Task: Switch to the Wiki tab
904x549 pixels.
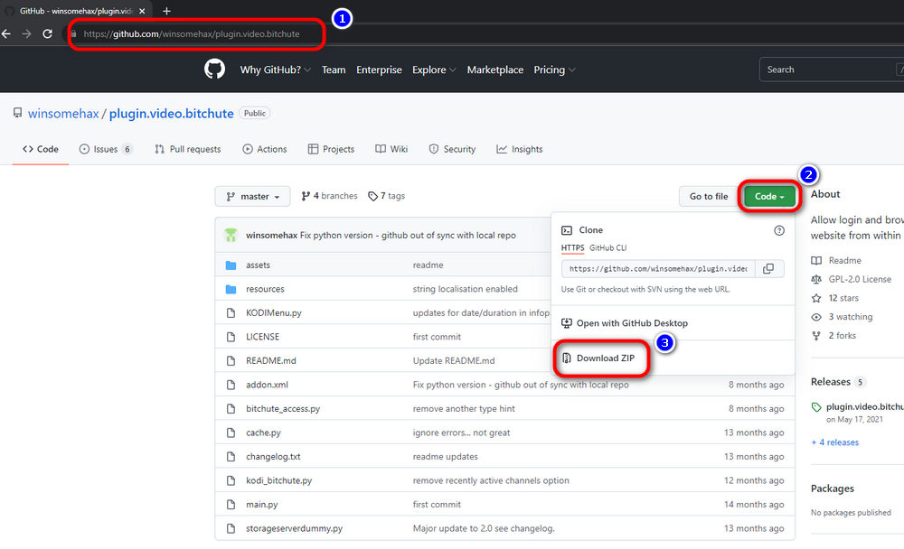Action: (391, 149)
